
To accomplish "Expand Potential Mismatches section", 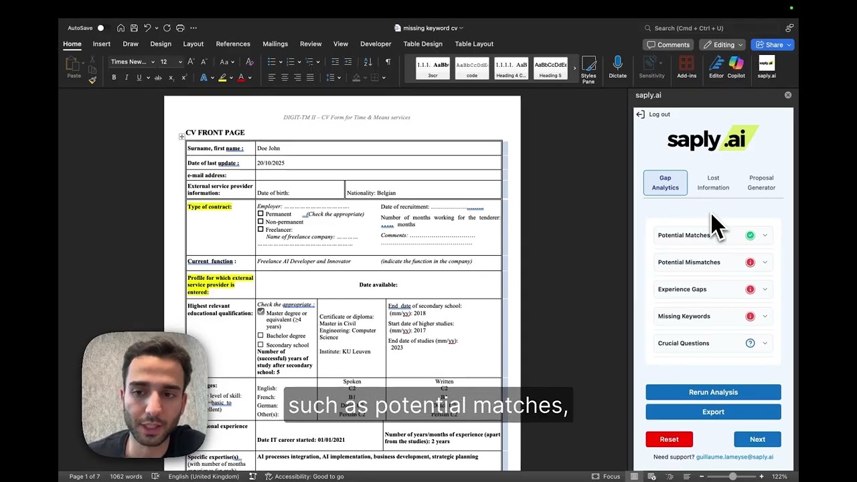I will pos(713,262).
